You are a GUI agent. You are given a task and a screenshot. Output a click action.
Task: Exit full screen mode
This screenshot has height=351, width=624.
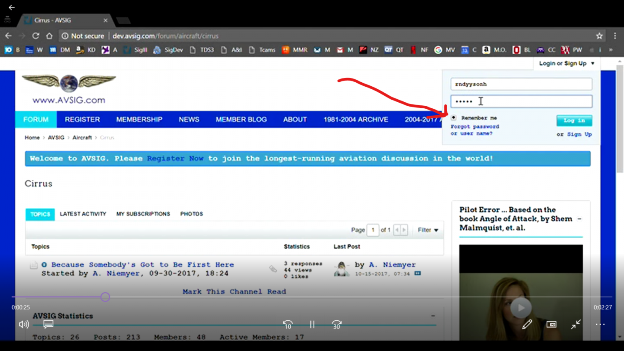576,324
